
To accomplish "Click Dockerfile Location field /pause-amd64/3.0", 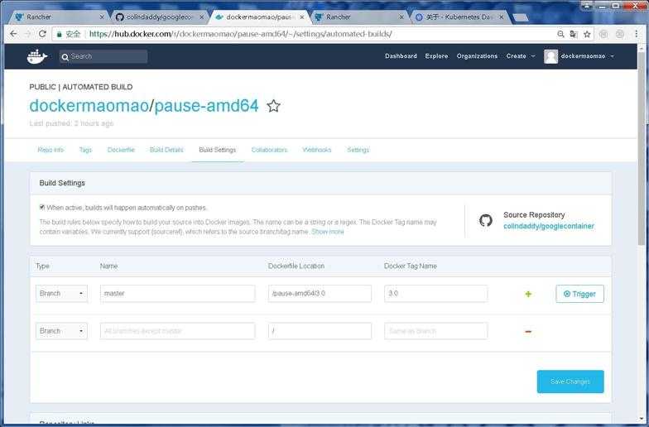I will point(320,293).
